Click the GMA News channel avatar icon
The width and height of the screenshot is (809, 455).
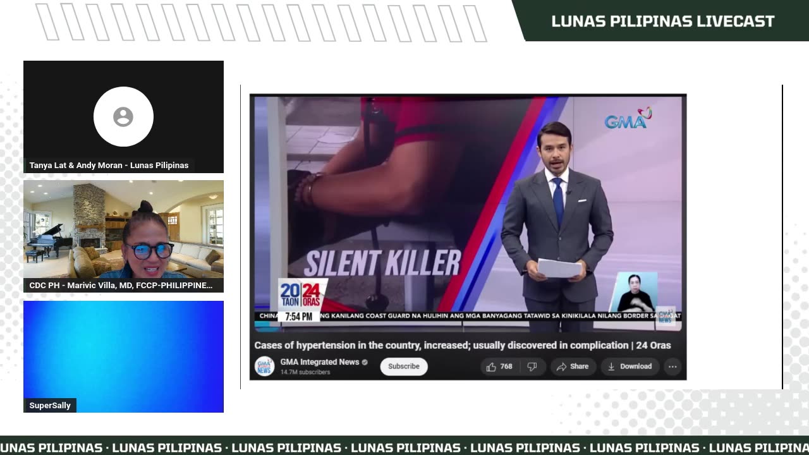pos(264,367)
